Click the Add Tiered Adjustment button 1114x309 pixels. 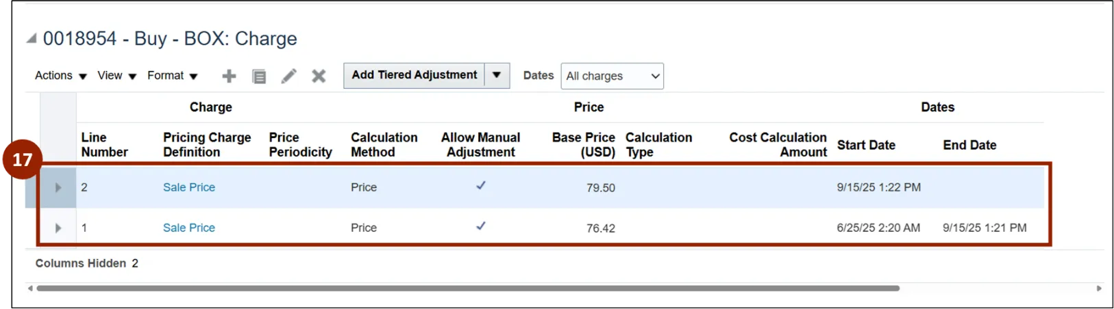(x=414, y=75)
